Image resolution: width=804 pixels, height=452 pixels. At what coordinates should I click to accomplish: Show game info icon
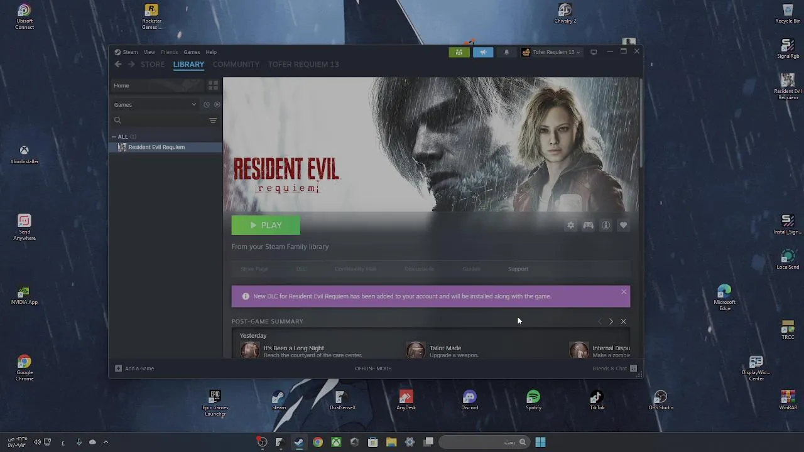coord(606,225)
